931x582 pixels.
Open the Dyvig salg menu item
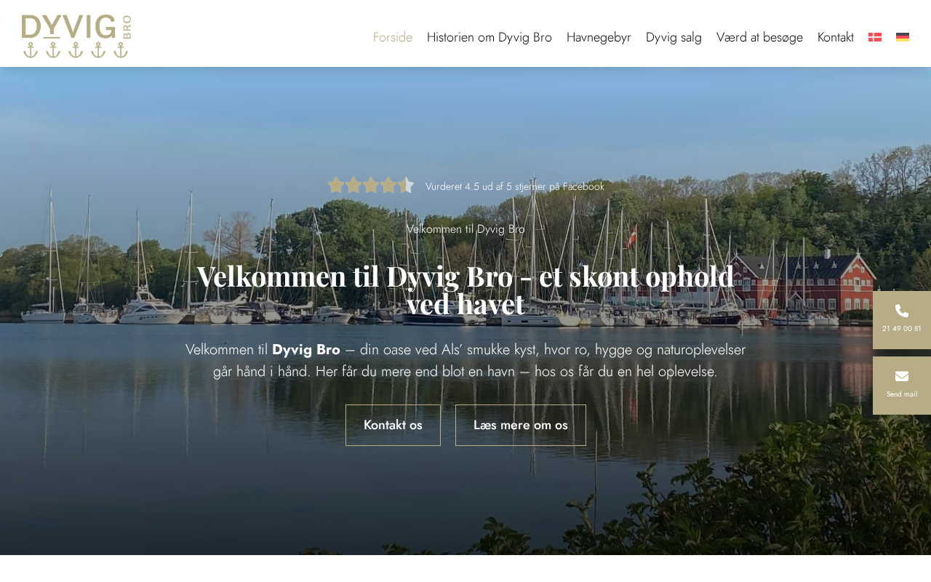click(x=674, y=37)
